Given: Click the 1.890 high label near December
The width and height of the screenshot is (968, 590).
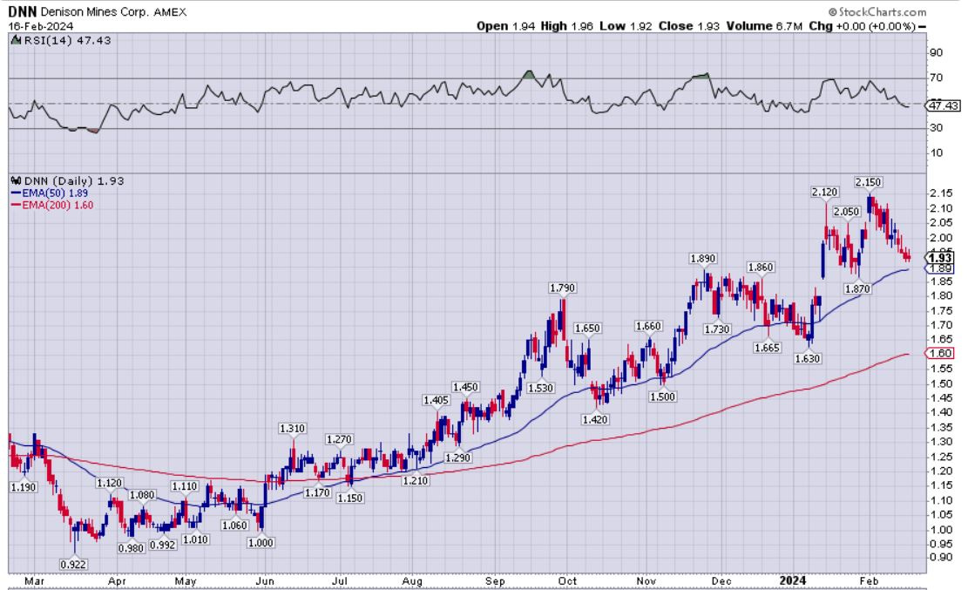Looking at the screenshot, I should click(x=703, y=258).
